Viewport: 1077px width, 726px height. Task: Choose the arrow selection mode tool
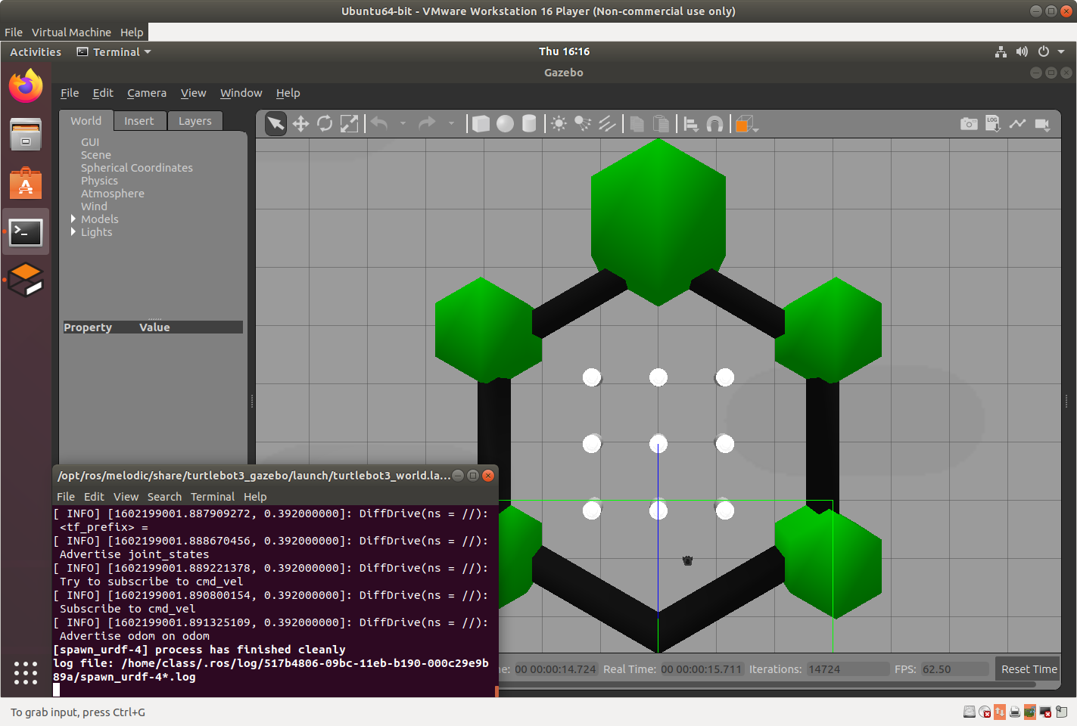coord(276,124)
